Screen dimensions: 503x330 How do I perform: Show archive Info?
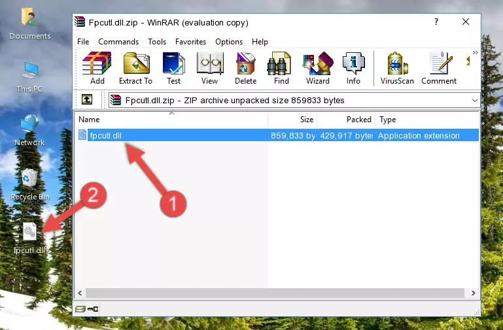(353, 68)
